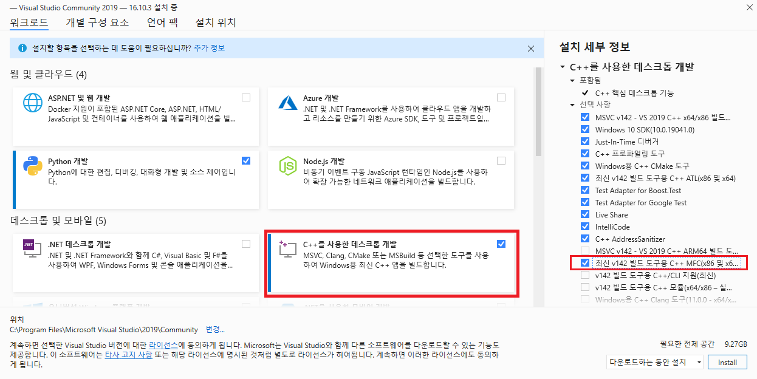
Task: Click the blue info icon in help banner
Action: click(22, 48)
